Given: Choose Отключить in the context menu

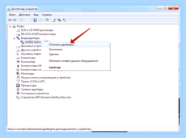Looking at the screenshot, I should coord(76,49).
